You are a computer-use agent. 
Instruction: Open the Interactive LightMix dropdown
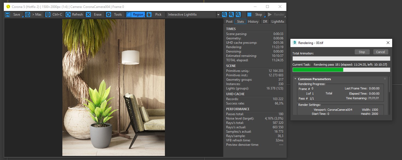193,14
